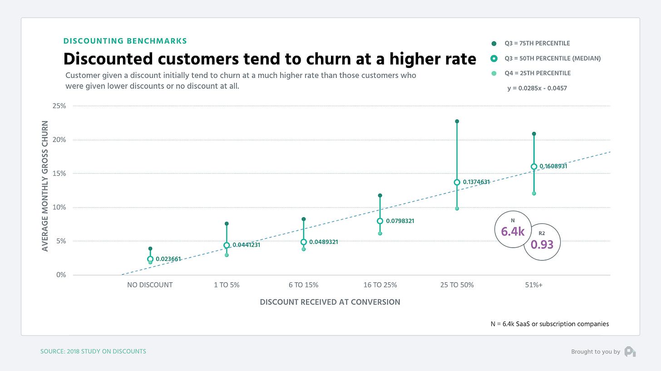Select the 25 to 50% median marker
The width and height of the screenshot is (661, 371).
point(457,182)
